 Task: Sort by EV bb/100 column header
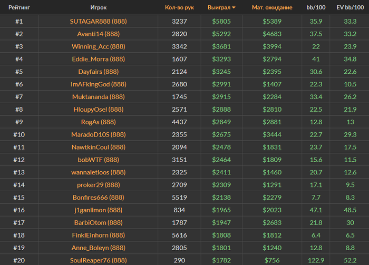[x=349, y=8]
